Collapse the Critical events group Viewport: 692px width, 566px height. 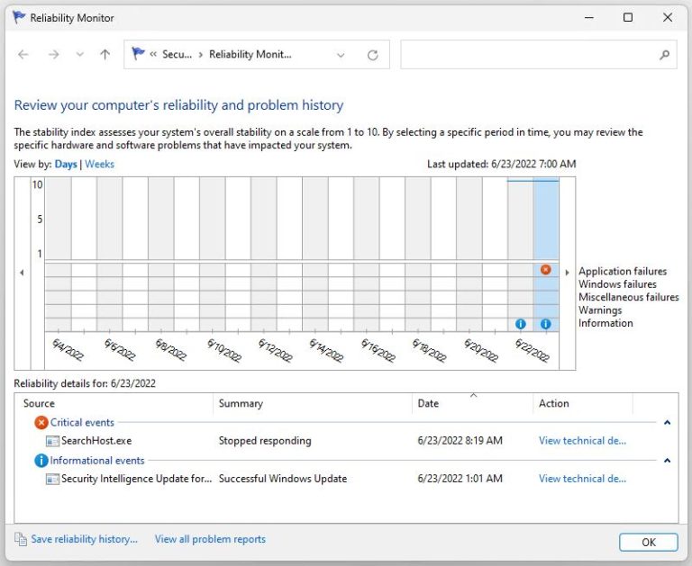(x=667, y=422)
